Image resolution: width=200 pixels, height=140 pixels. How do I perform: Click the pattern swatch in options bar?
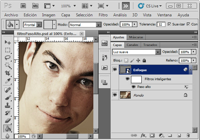pos(48,24)
